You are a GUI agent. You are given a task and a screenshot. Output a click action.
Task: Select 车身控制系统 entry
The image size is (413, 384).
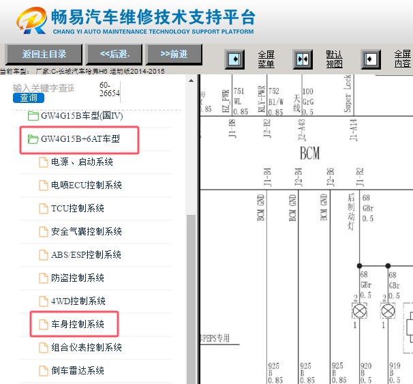(x=78, y=324)
